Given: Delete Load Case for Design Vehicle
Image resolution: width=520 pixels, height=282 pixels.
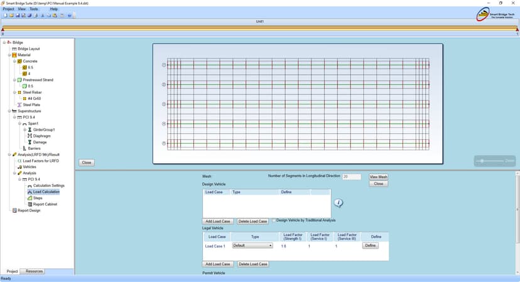Looking at the screenshot, I should (x=252, y=221).
